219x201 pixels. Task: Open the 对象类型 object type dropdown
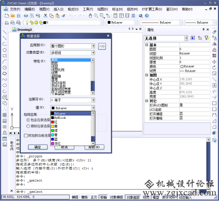tap(93, 53)
